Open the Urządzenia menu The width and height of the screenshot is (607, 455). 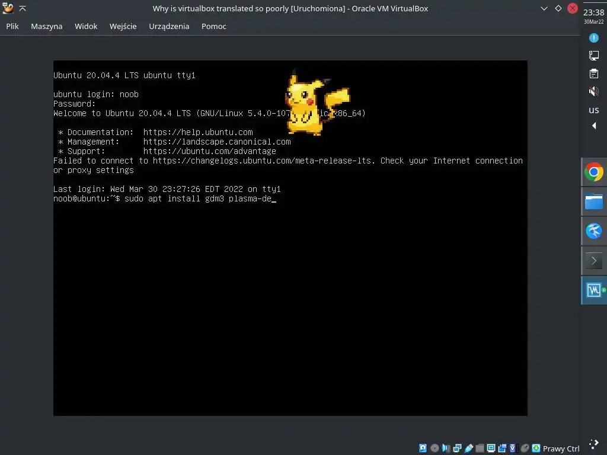169,26
